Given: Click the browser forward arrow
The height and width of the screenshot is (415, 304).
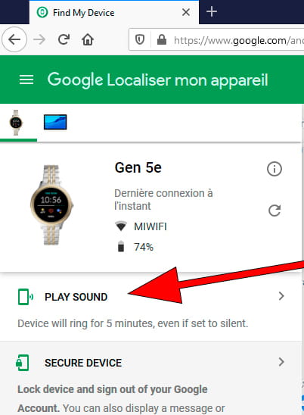Looking at the screenshot, I should pyautogui.click(x=39, y=39).
